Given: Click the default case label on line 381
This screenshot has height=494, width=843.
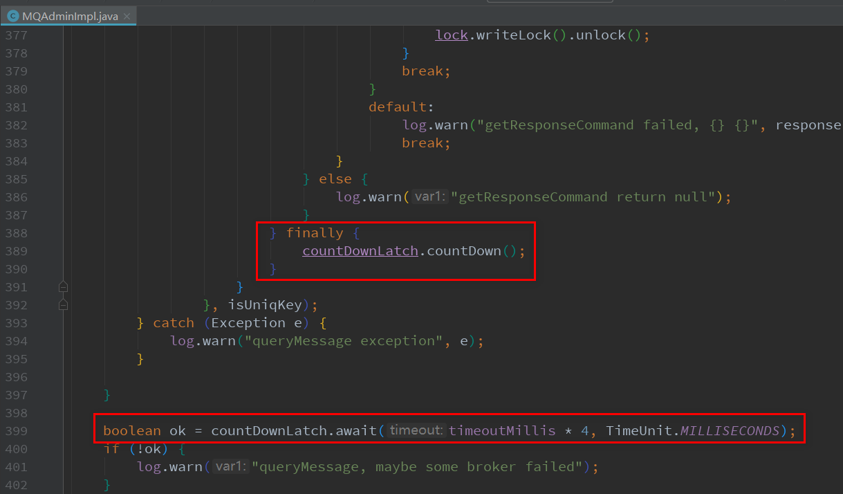Looking at the screenshot, I should click(x=396, y=107).
